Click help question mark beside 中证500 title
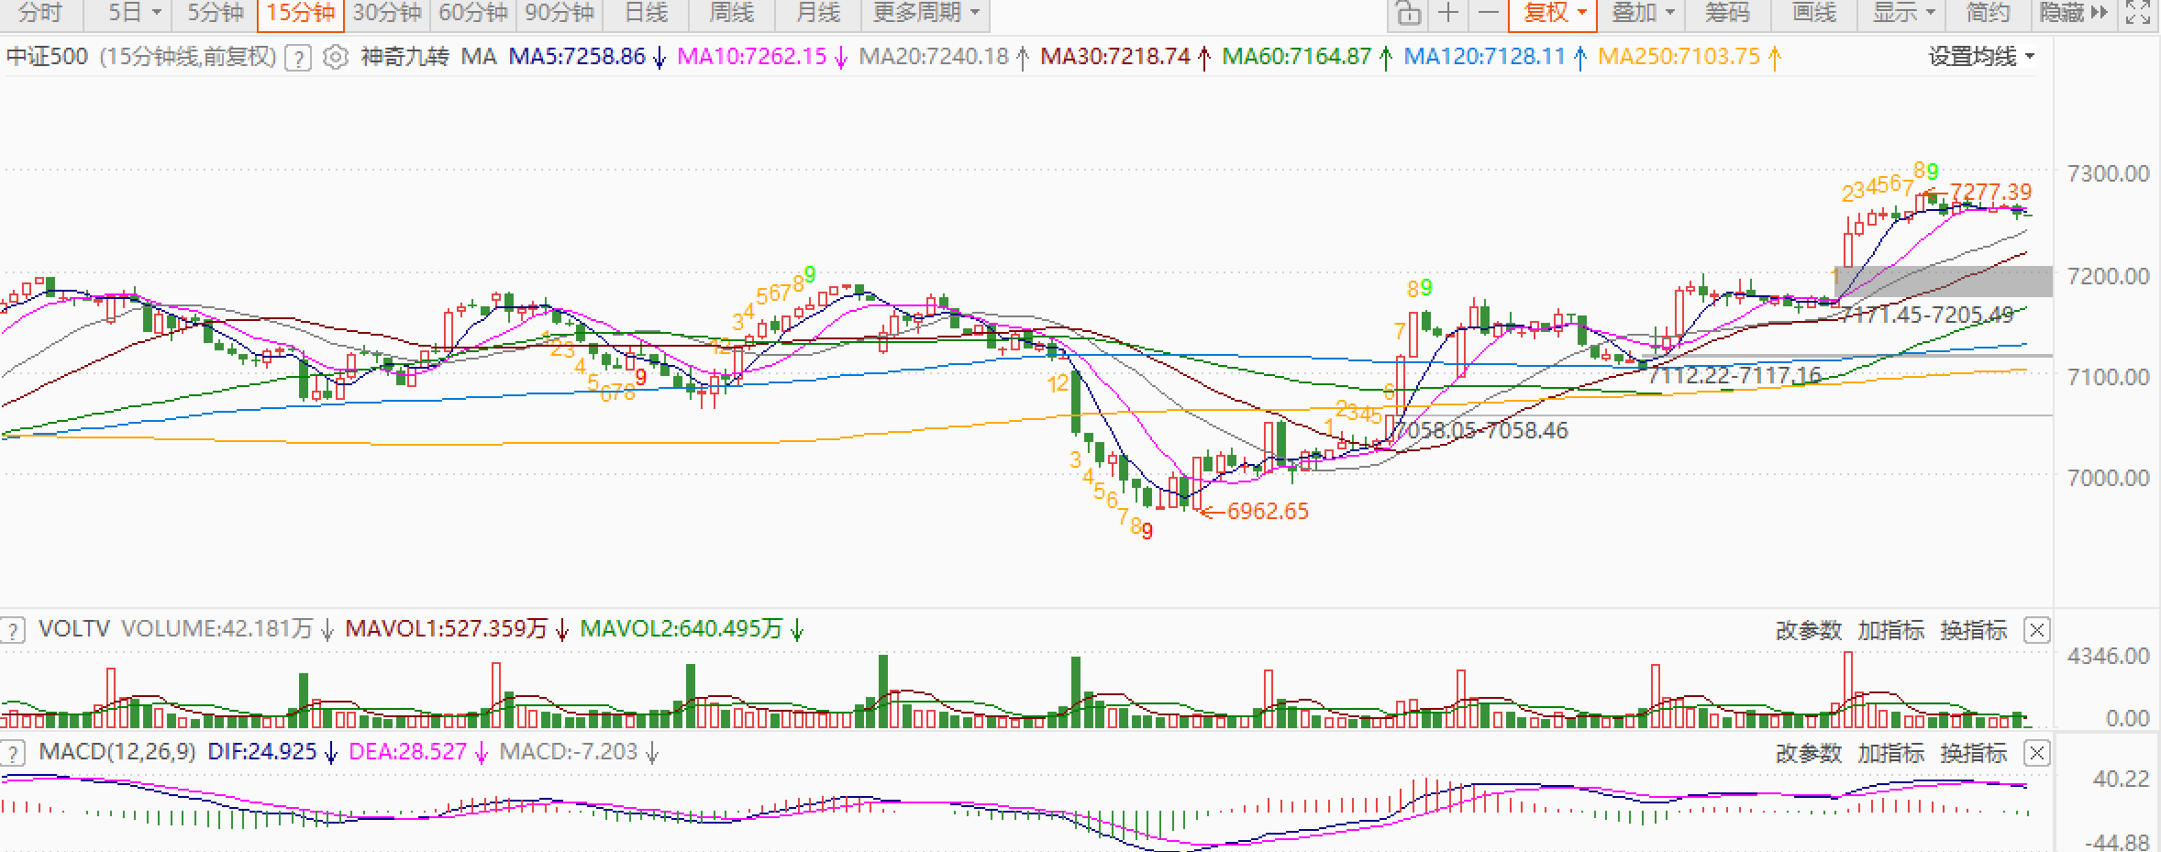 (297, 59)
